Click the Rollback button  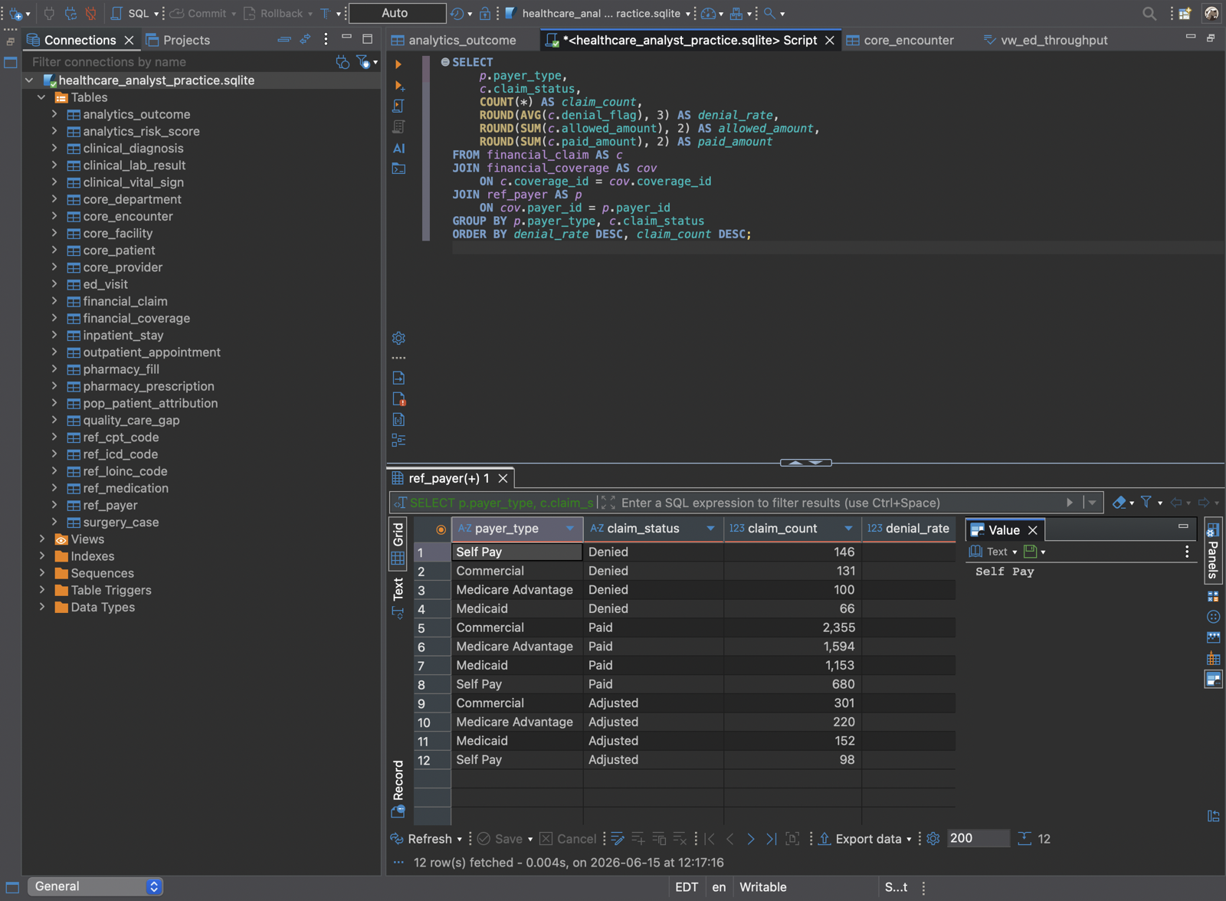[x=273, y=13]
